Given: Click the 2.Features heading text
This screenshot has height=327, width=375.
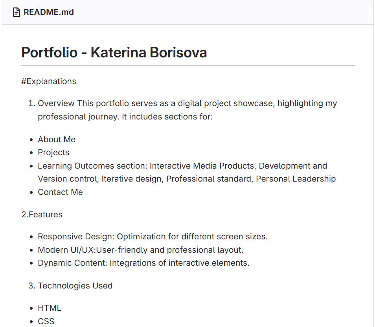Looking at the screenshot, I should click(x=42, y=215).
